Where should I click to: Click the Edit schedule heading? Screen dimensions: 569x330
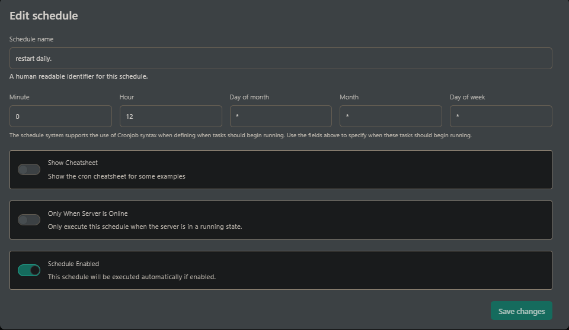tap(44, 16)
